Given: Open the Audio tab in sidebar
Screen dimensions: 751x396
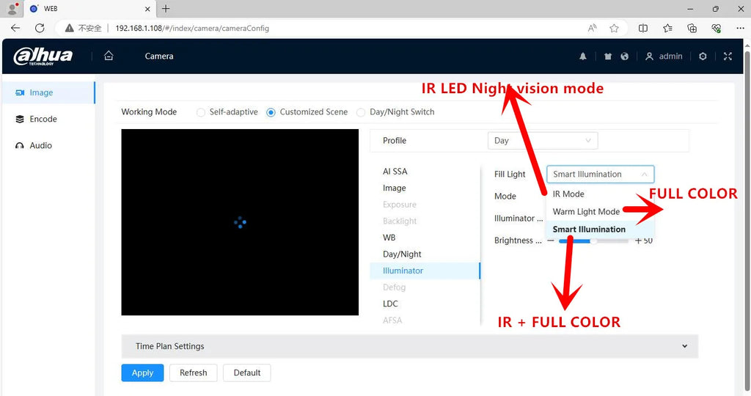Looking at the screenshot, I should coord(40,145).
